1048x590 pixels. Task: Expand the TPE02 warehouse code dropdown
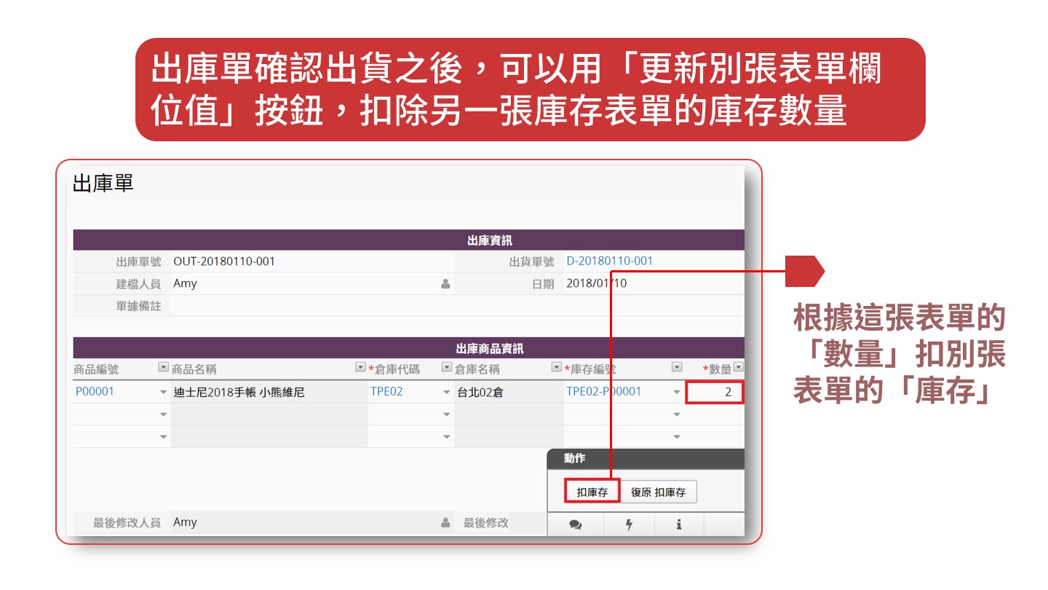[x=447, y=393]
